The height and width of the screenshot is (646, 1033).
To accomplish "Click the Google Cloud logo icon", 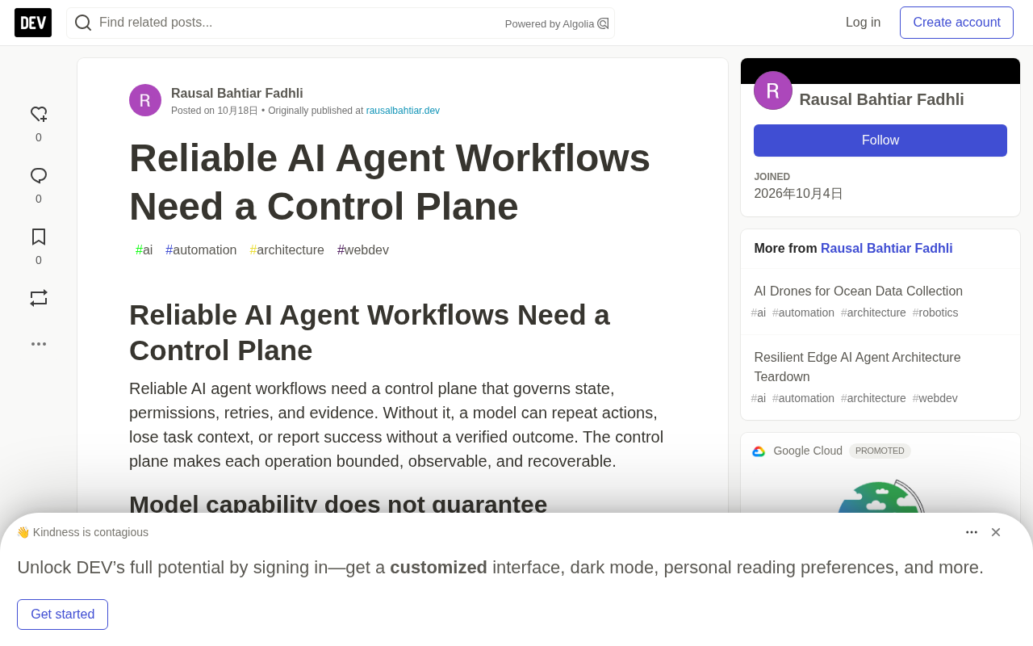I will coord(759,451).
